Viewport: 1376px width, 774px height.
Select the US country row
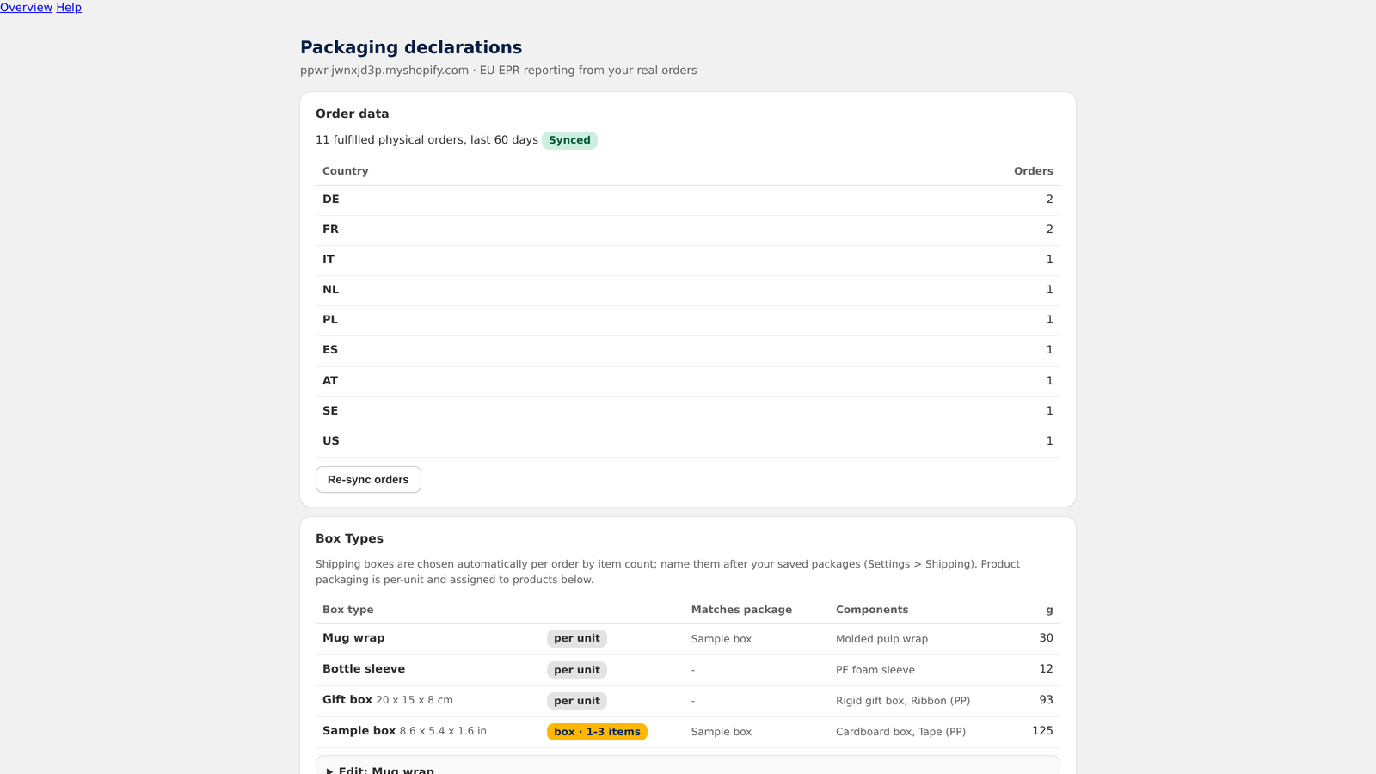(688, 441)
